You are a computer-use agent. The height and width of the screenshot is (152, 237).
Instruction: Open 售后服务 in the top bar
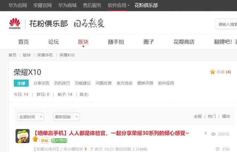pos(92,6)
